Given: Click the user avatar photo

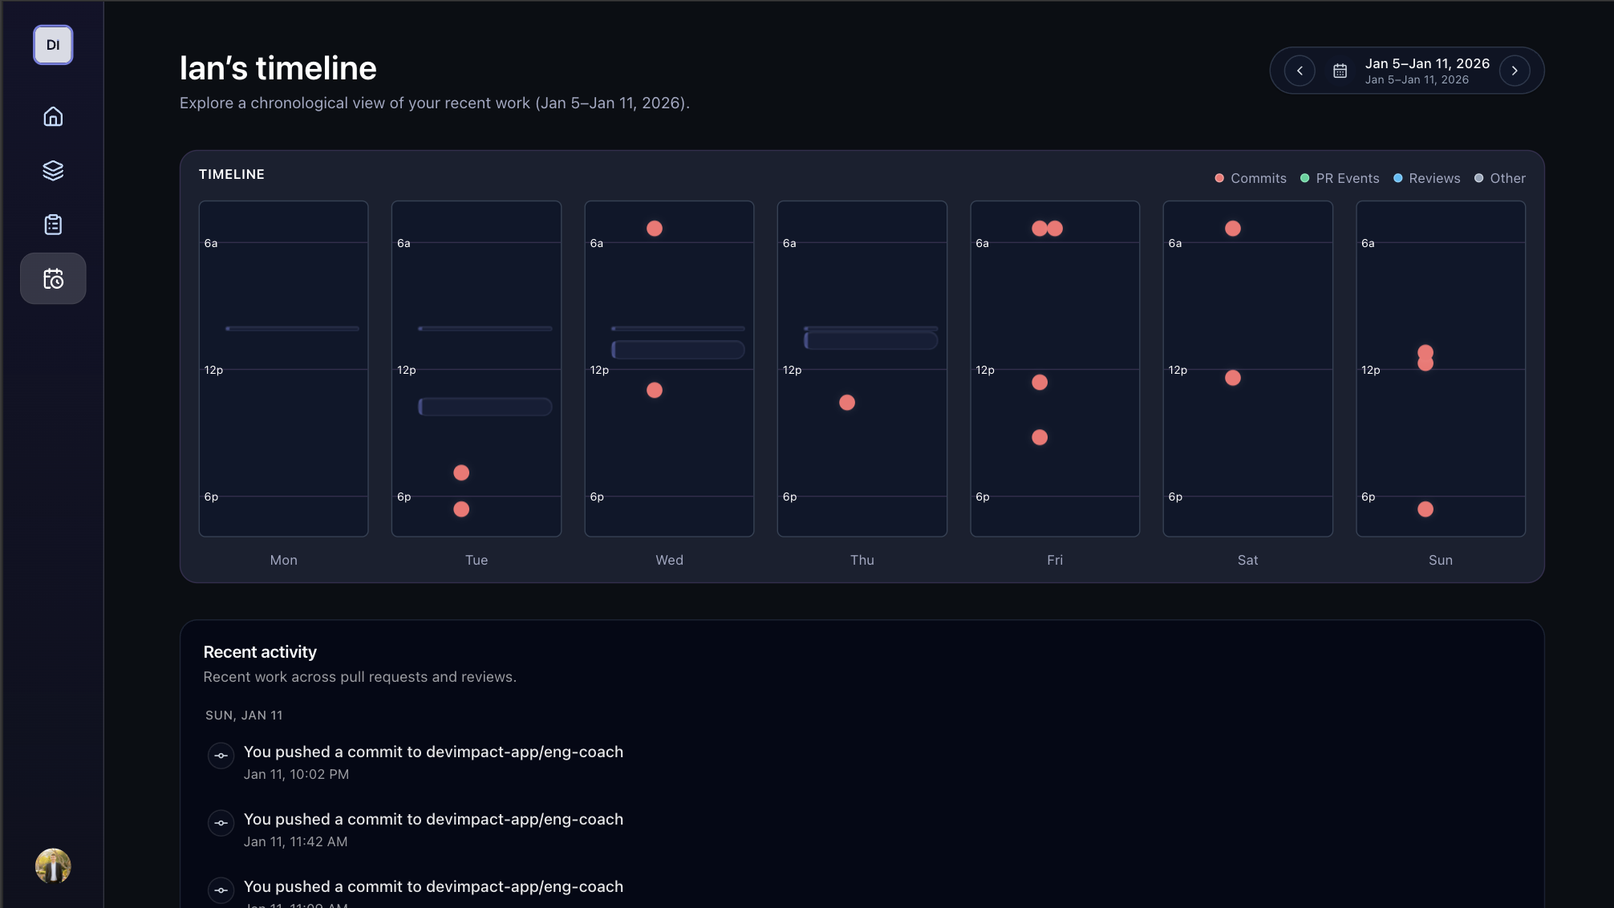Looking at the screenshot, I should pos(53,866).
